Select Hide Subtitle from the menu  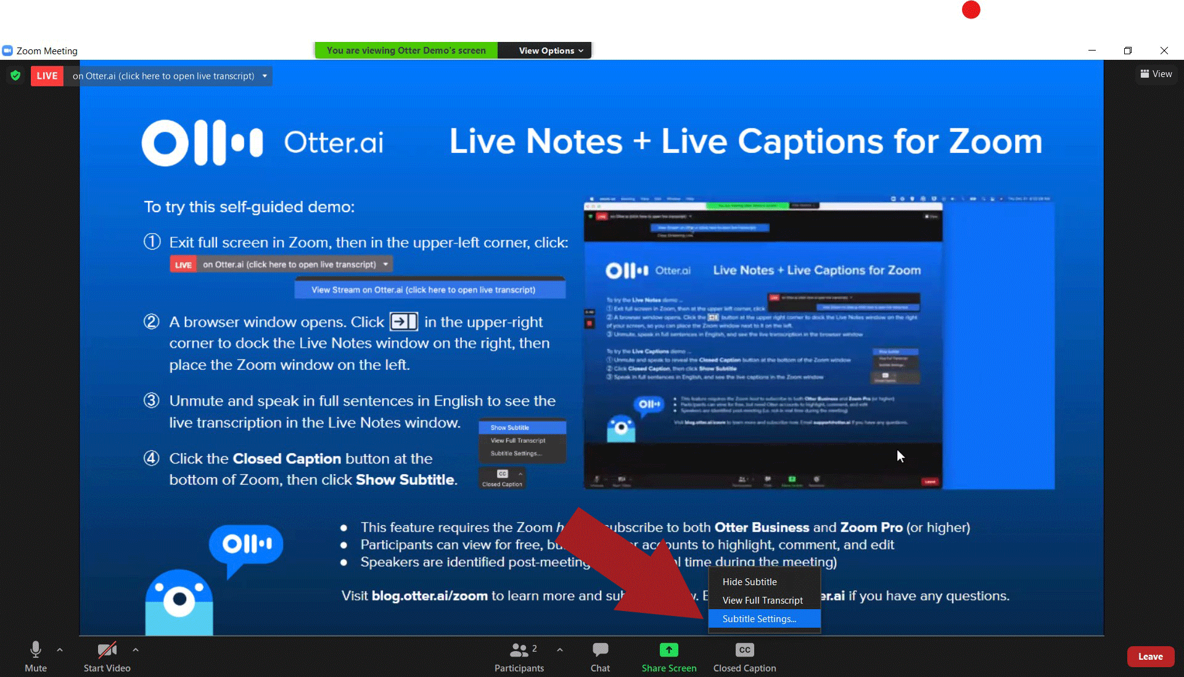pos(749,581)
